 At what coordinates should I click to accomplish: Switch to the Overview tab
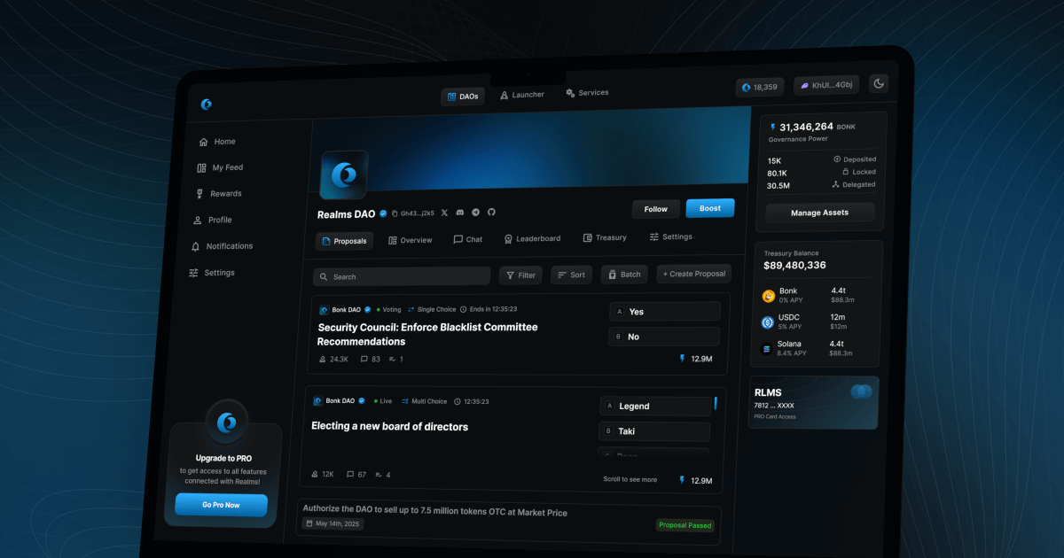(x=411, y=240)
